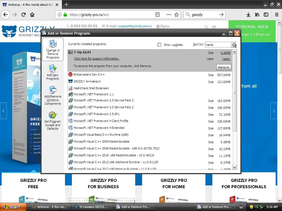Click the browser search box with geizzly
This screenshot has height=211, width=282.
(x=204, y=15)
